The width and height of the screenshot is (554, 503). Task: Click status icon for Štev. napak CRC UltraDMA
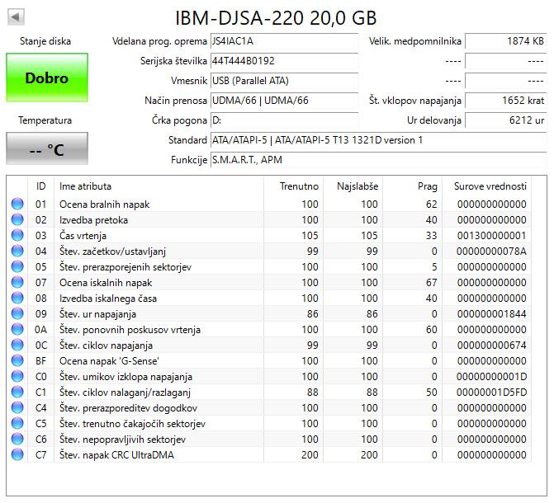click(17, 455)
